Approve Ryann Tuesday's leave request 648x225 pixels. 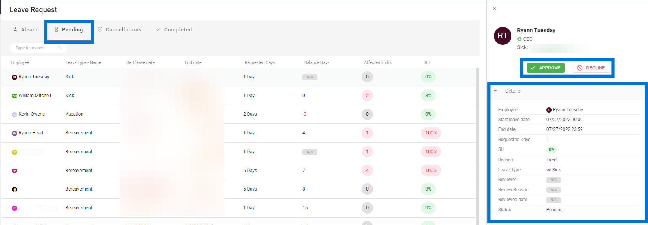click(546, 68)
